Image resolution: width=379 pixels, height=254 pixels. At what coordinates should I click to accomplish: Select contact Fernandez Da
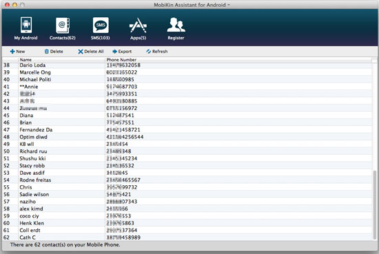click(36, 130)
